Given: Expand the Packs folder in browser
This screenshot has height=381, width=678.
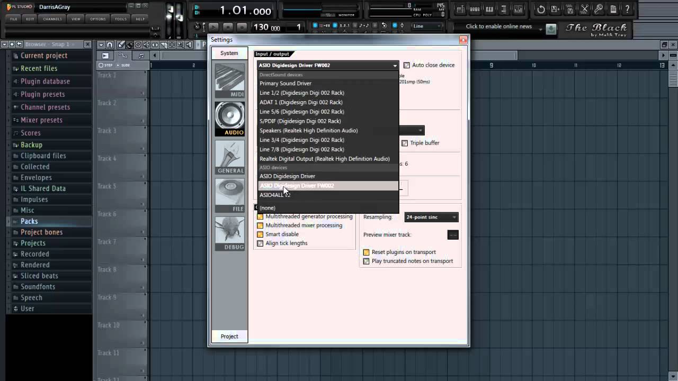Looking at the screenshot, I should coord(29,221).
